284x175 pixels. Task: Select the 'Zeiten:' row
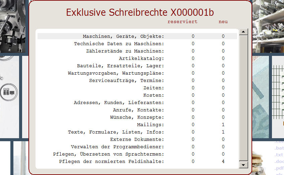137,88
